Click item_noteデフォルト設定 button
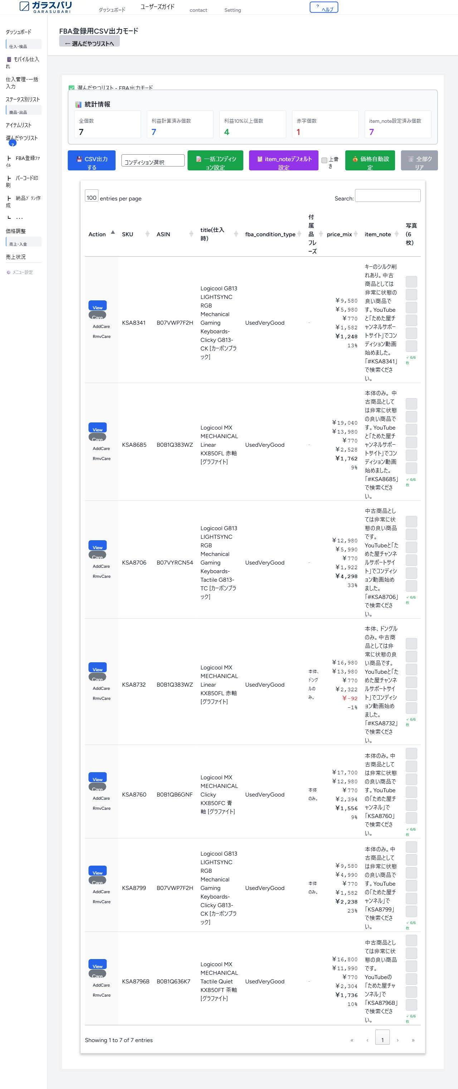 283,161
